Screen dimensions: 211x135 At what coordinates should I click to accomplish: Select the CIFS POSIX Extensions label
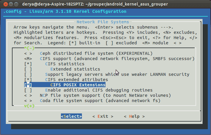coord(78,85)
